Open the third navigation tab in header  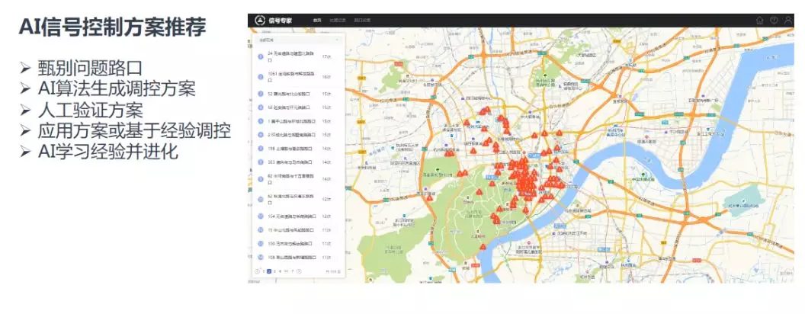pos(362,21)
